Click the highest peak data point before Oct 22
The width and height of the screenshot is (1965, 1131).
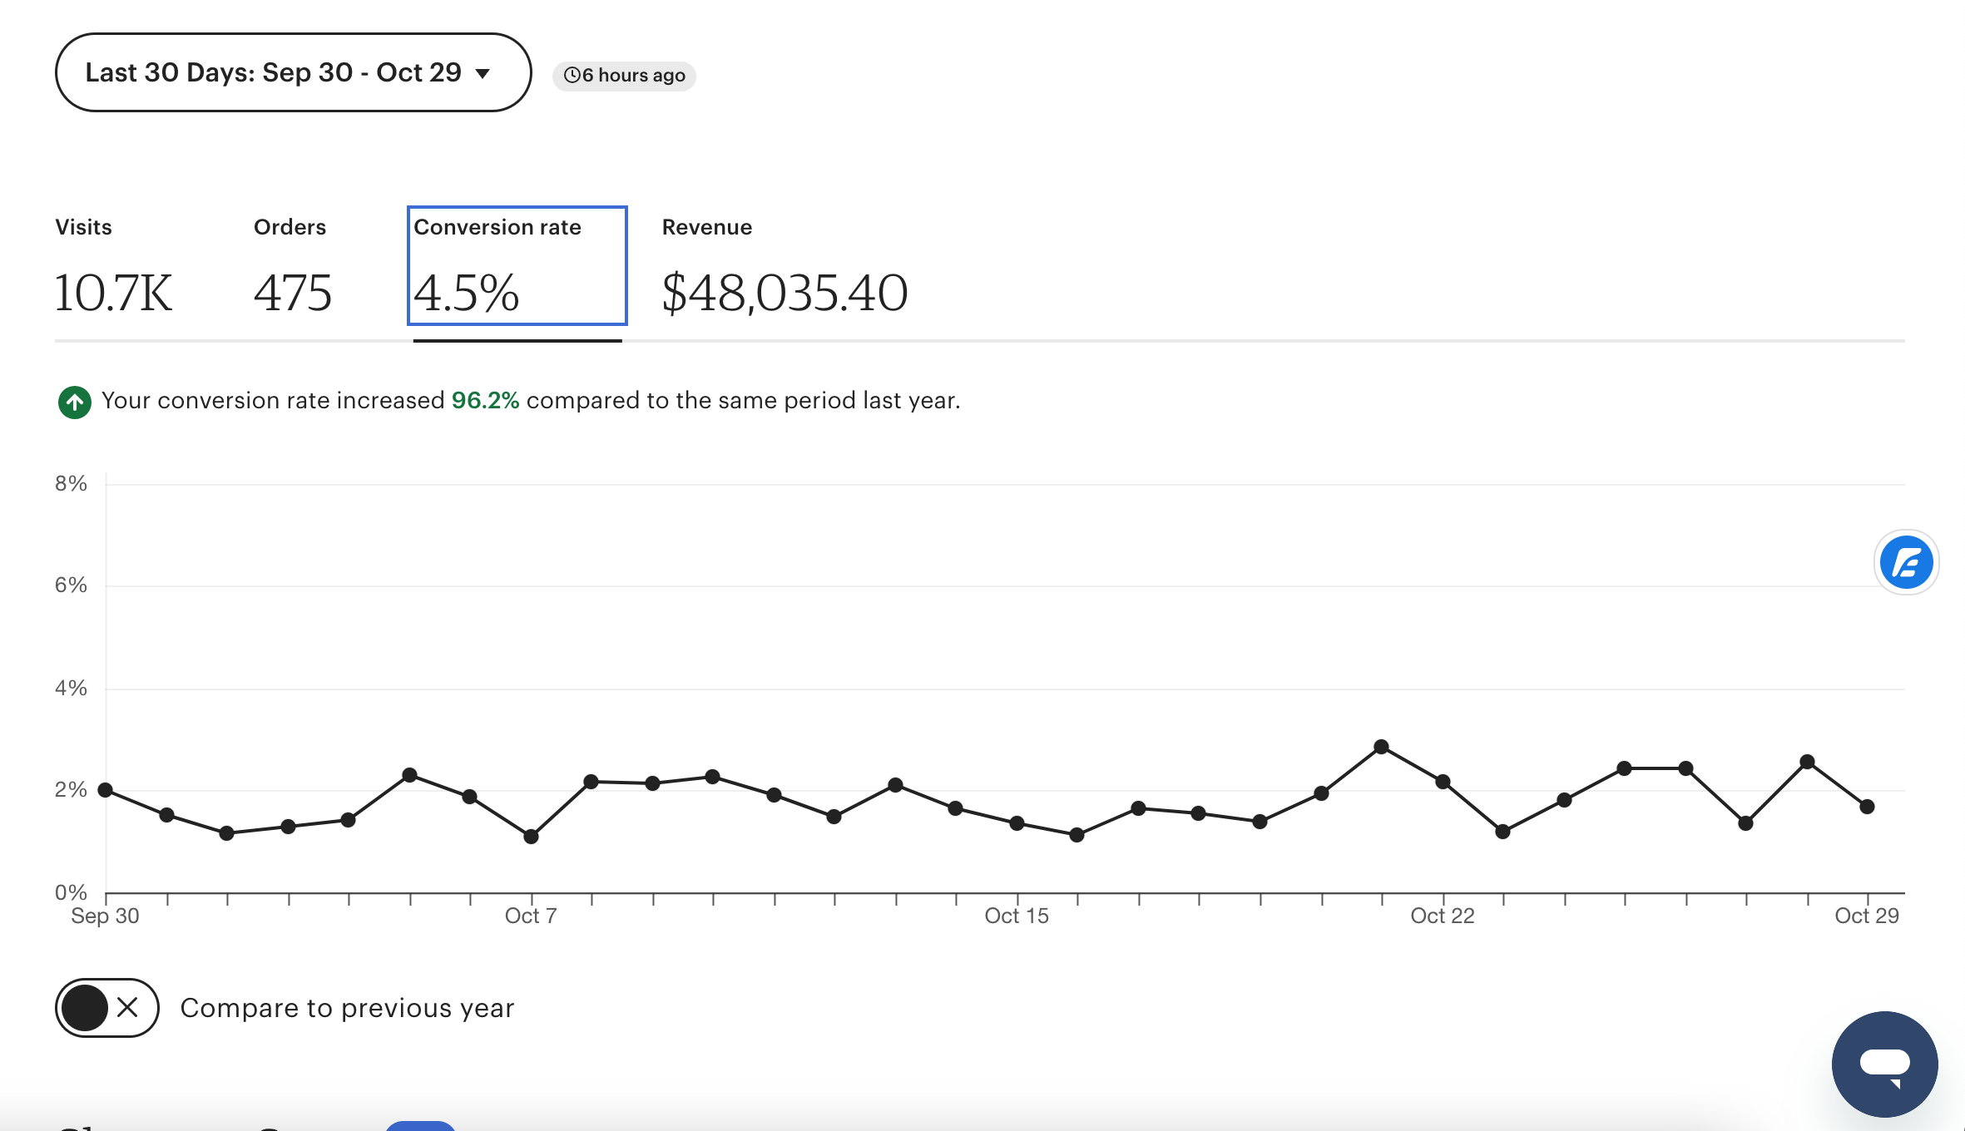1381,747
